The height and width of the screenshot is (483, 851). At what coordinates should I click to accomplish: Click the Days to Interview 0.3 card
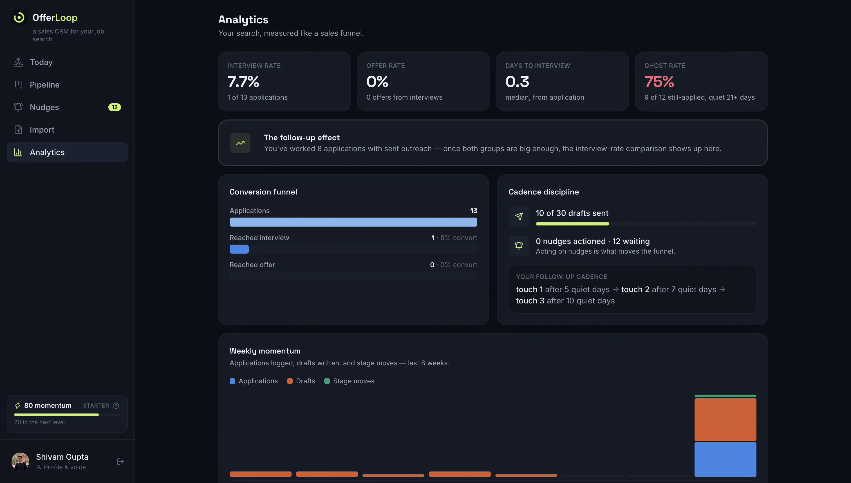pyautogui.click(x=563, y=81)
